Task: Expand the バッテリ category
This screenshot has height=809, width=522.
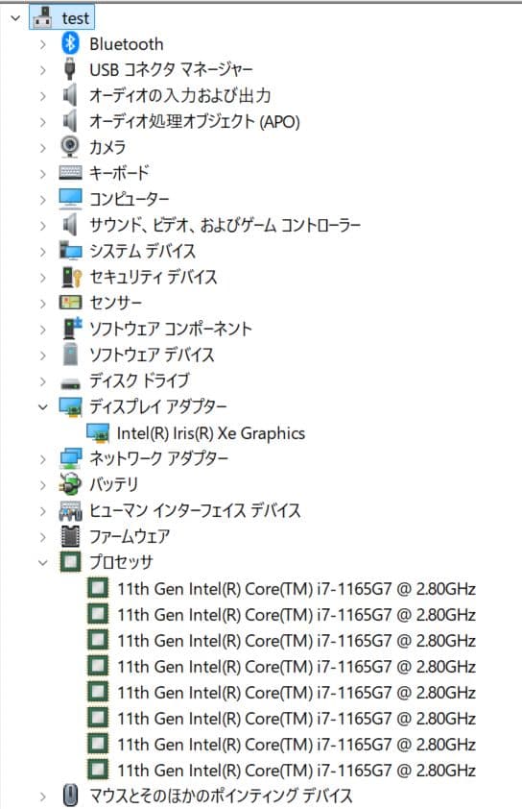Action: coord(43,485)
